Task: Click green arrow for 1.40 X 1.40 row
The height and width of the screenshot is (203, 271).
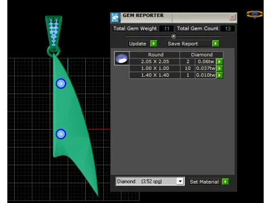Action: click(220, 75)
